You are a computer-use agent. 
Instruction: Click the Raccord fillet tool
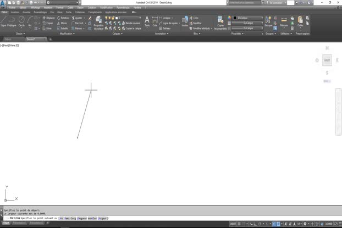[x=77, y=23]
